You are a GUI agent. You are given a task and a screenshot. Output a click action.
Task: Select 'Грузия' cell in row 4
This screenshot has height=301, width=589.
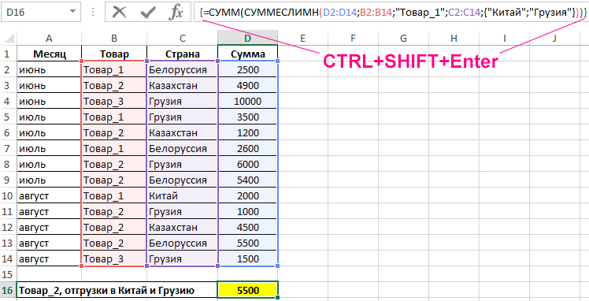(x=182, y=101)
